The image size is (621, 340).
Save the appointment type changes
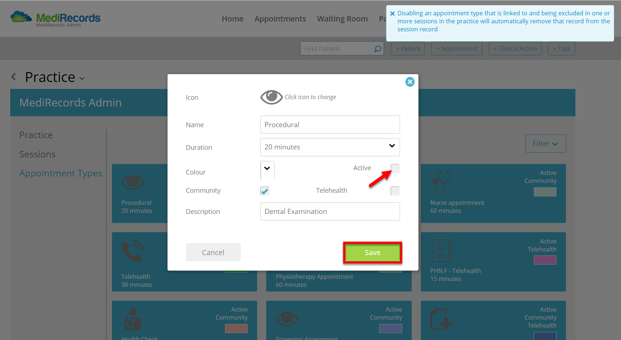(x=372, y=253)
